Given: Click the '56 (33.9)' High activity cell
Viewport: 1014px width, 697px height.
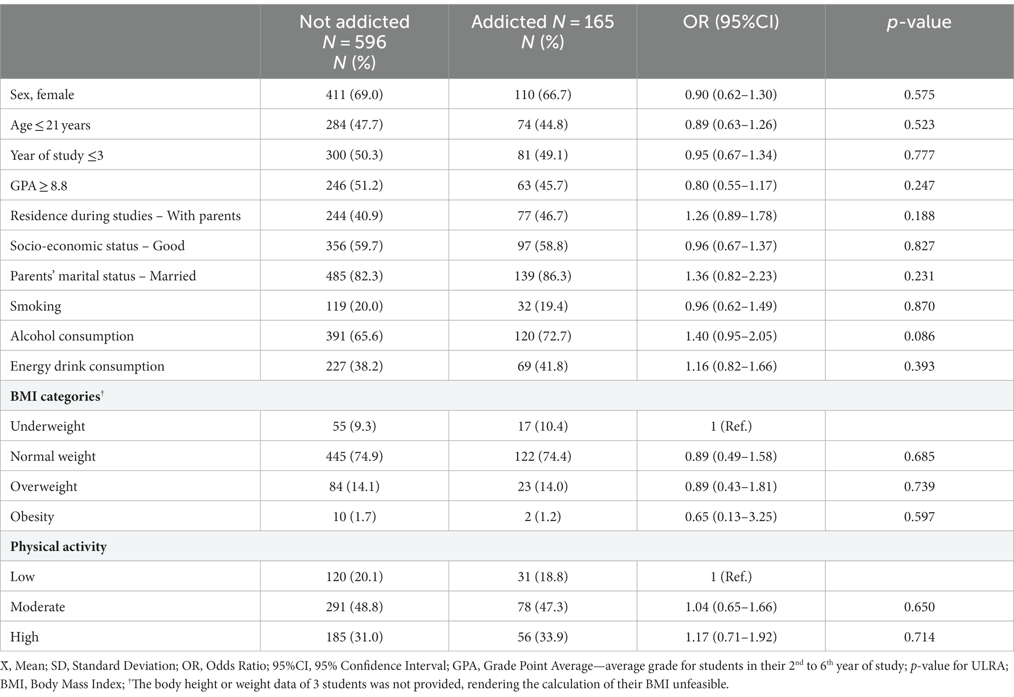Looking at the screenshot, I should click(x=543, y=637).
